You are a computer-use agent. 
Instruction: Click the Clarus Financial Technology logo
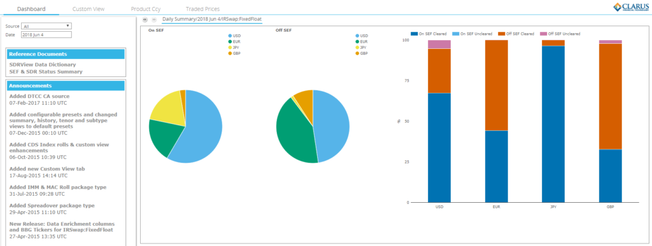(x=631, y=6)
